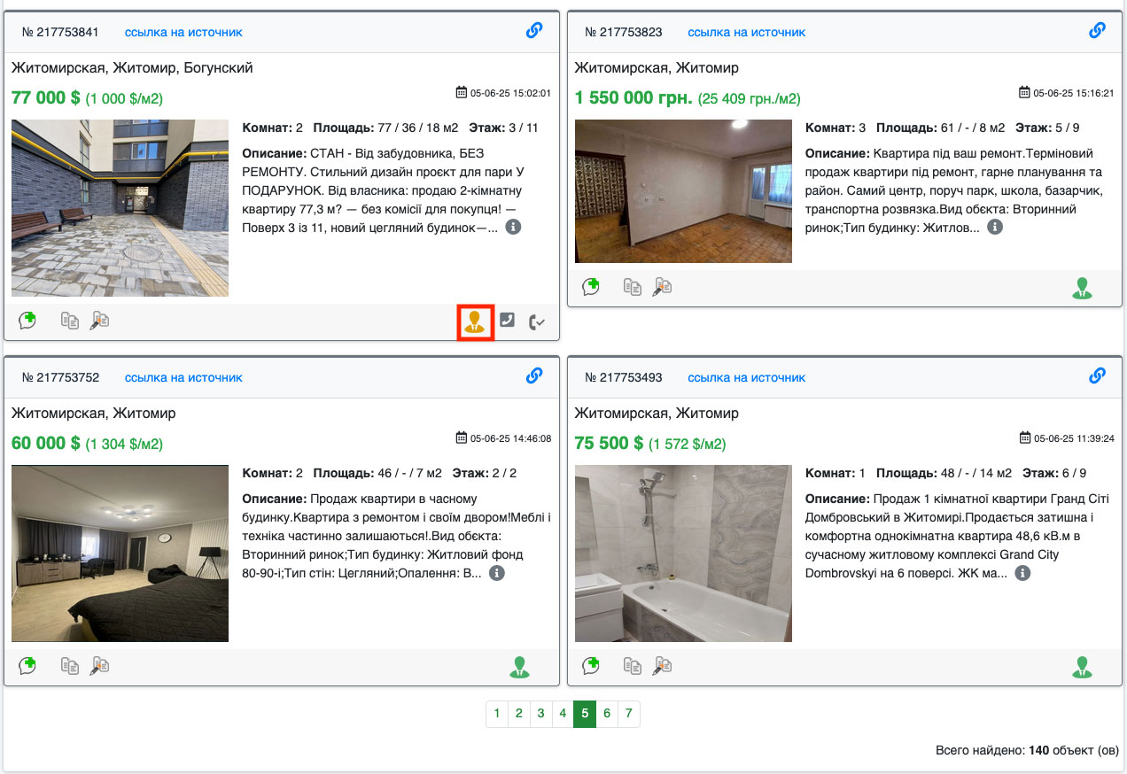Click the chain link icon on listing 217753823
The image size is (1127, 774).
tap(1097, 30)
